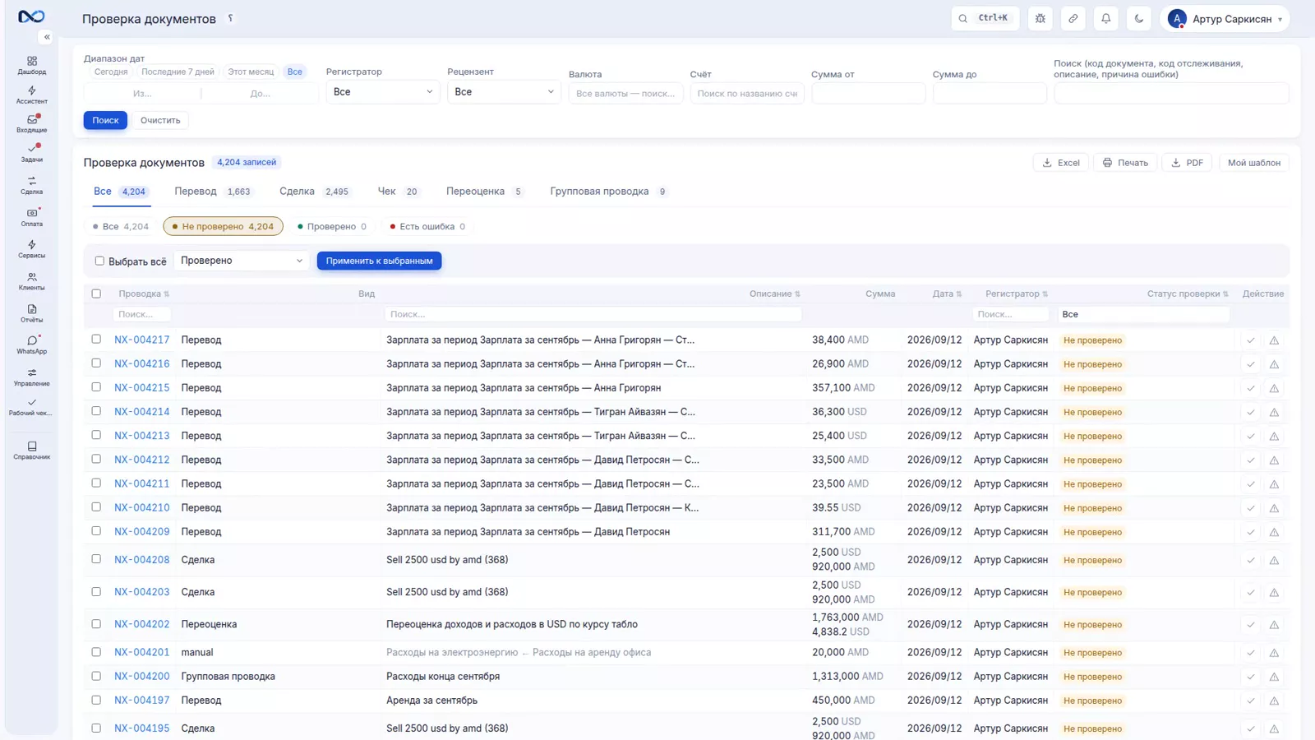Screen dimensions: 1315x740
Task: Switch to the Групповая проводка tab
Action: coord(608,192)
